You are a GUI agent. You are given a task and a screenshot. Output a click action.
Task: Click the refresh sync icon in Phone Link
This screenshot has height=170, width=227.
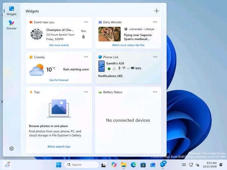114,69
